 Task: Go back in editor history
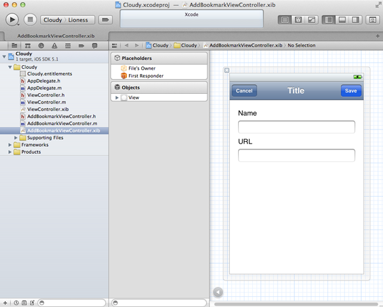click(x=126, y=45)
